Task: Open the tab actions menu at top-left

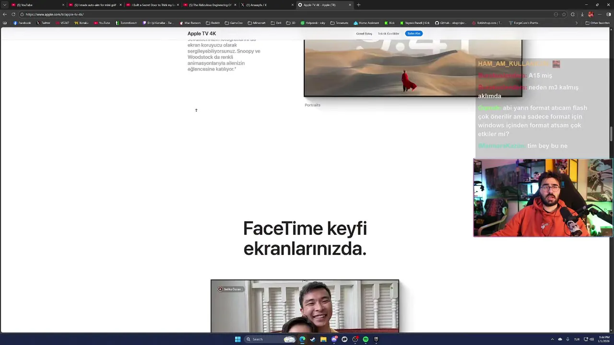Action: [x=5, y=5]
